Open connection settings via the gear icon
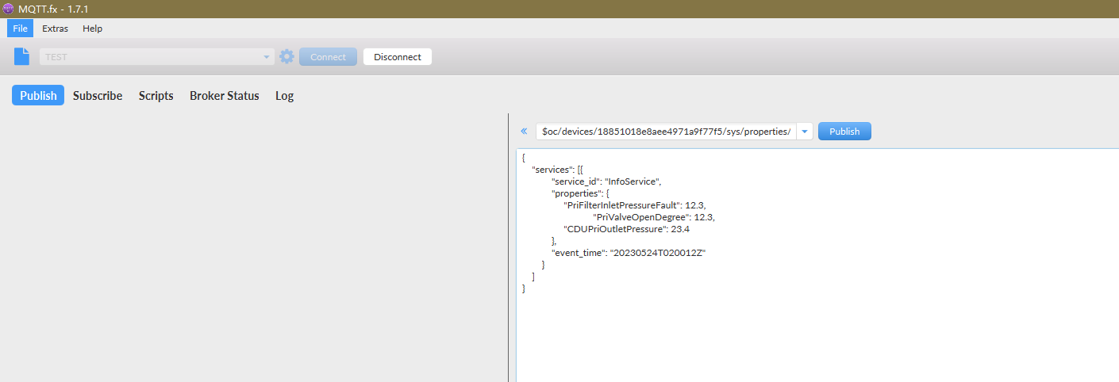The height and width of the screenshot is (382, 1119). click(x=286, y=57)
